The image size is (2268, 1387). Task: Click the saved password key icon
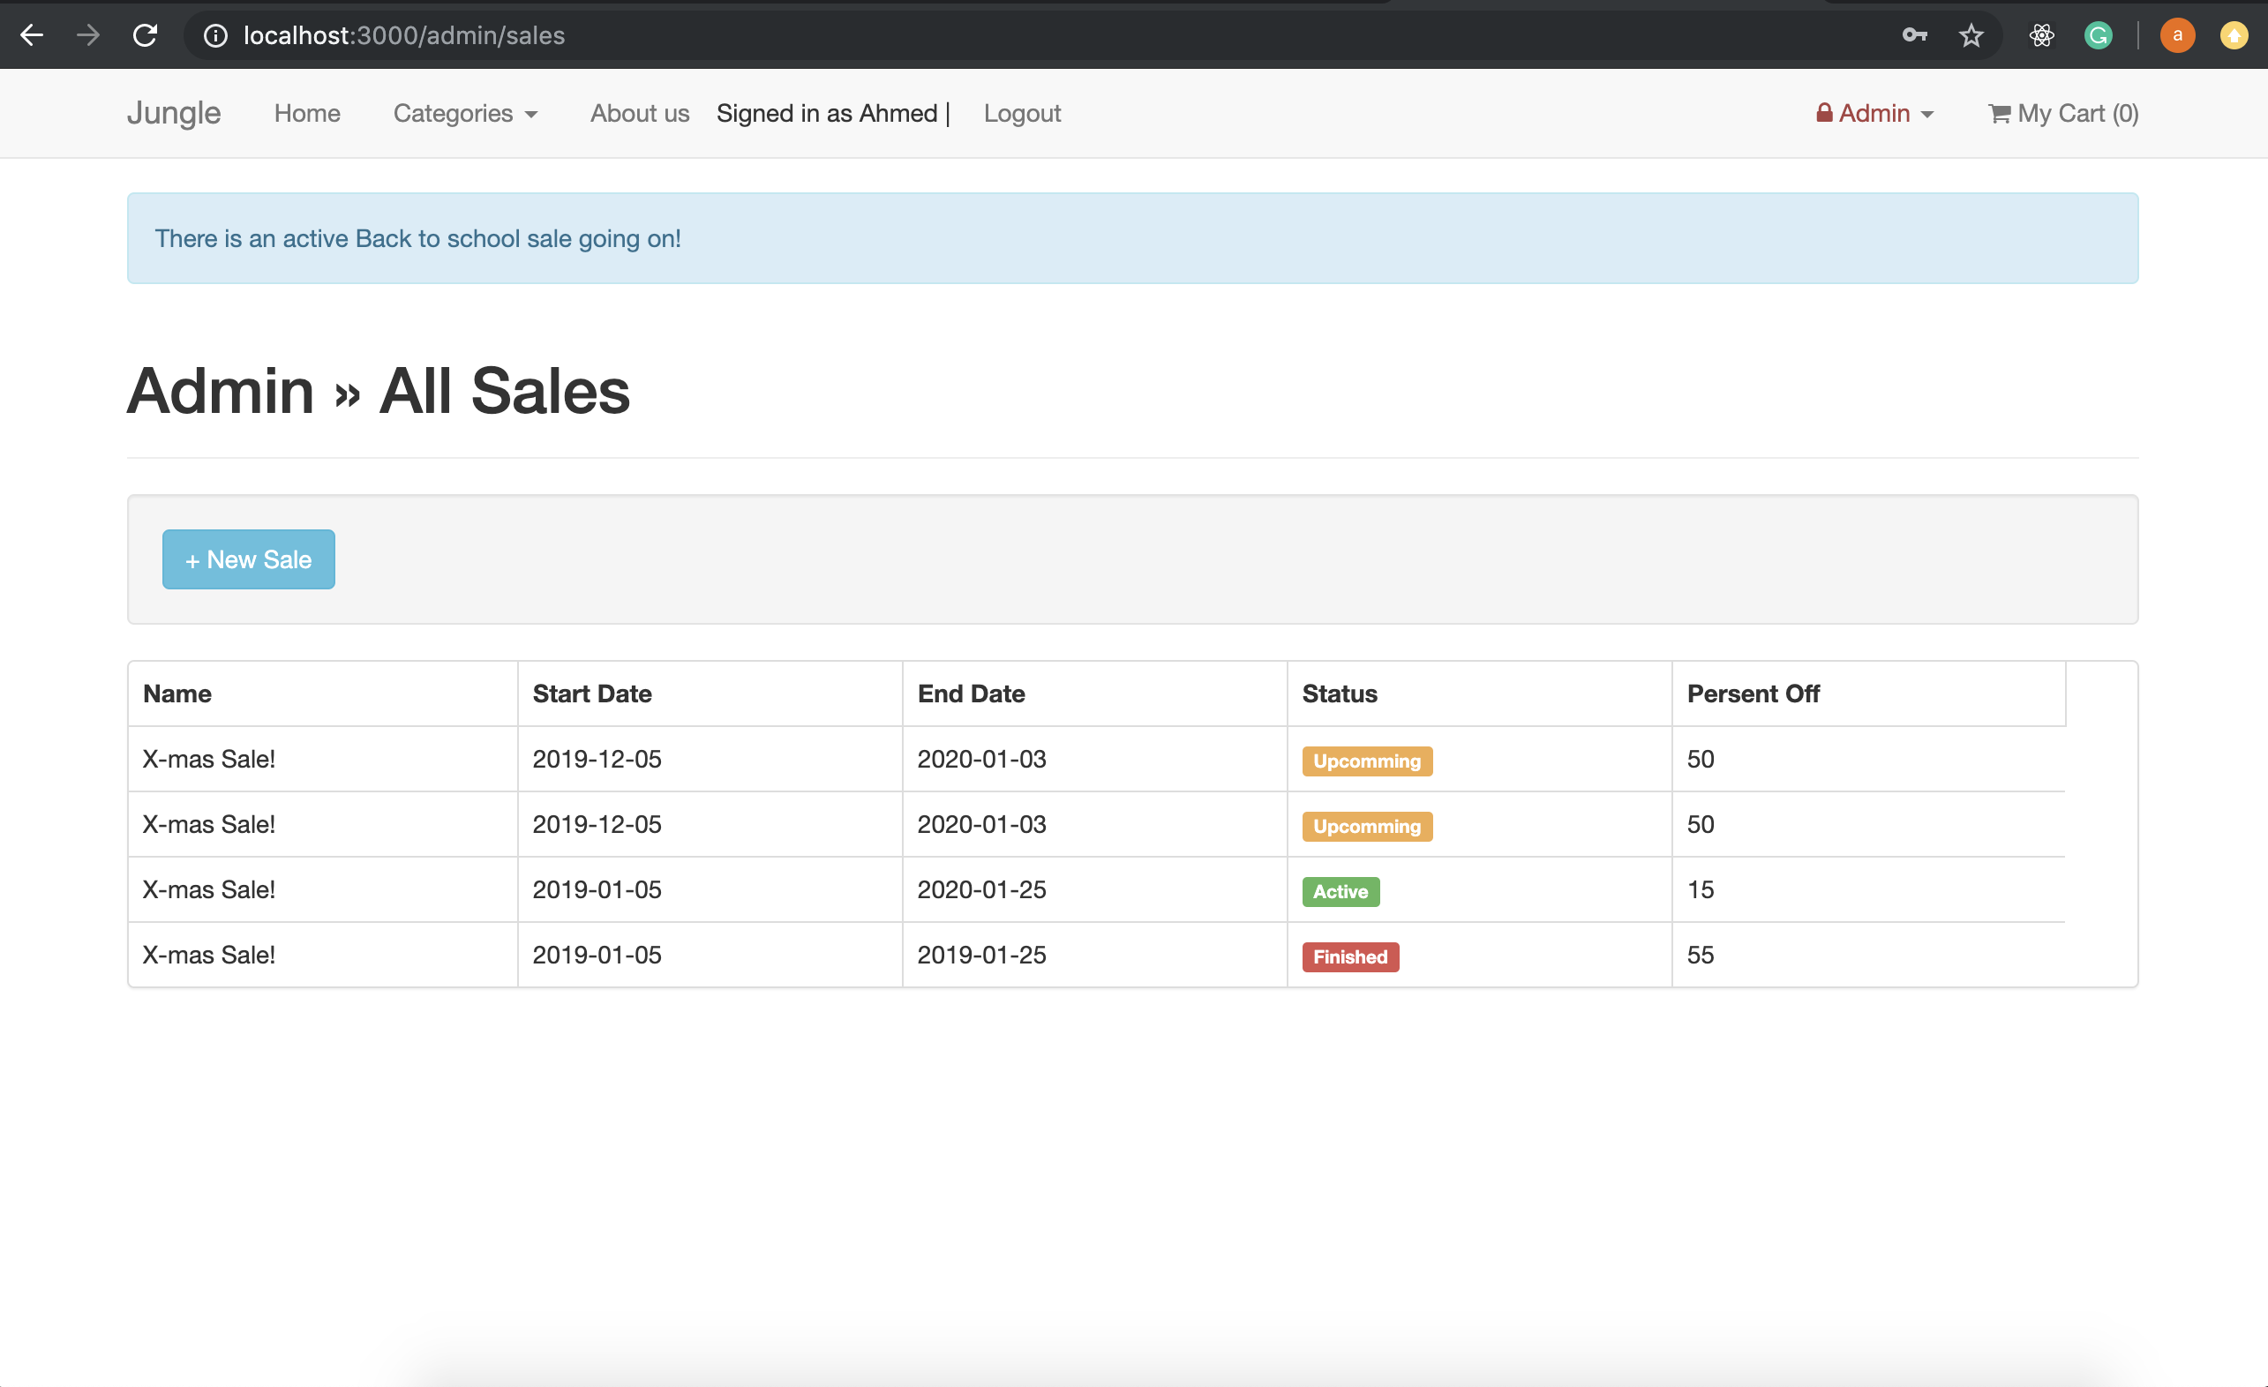(x=1914, y=36)
